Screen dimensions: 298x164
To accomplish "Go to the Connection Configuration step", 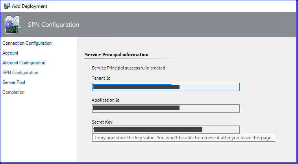I will pos(27,43).
